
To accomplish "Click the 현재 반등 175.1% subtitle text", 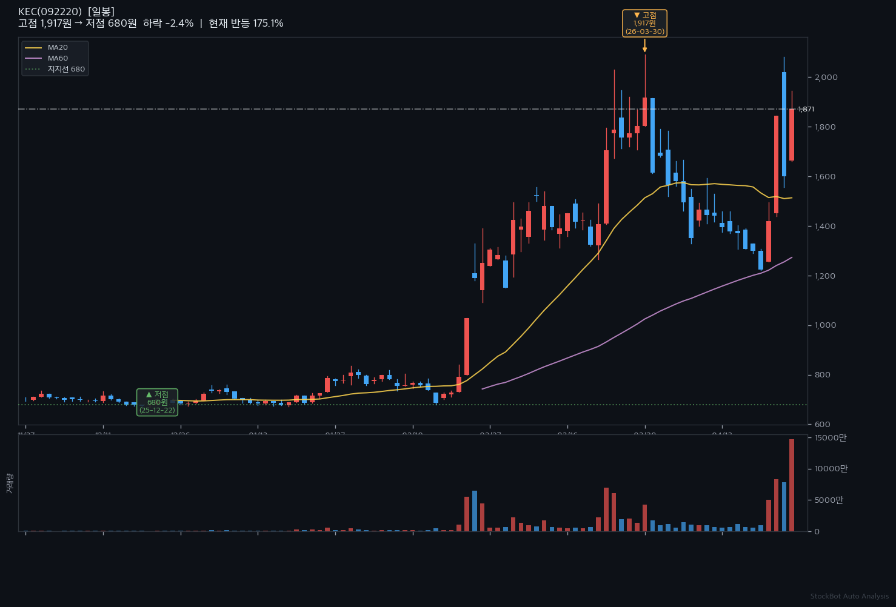I will pos(246,24).
